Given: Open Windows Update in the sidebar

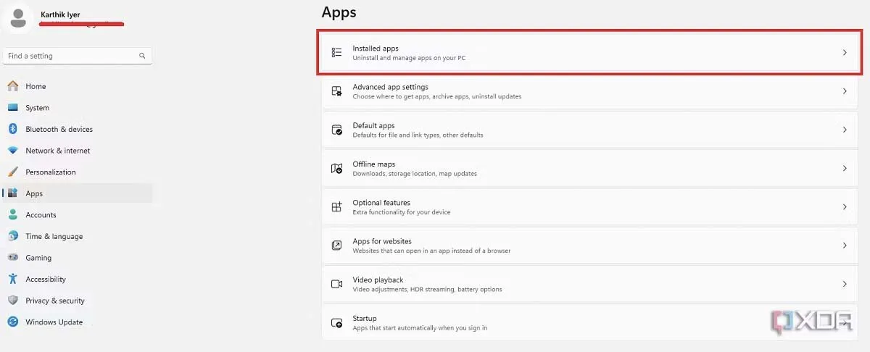Looking at the screenshot, I should click(54, 322).
